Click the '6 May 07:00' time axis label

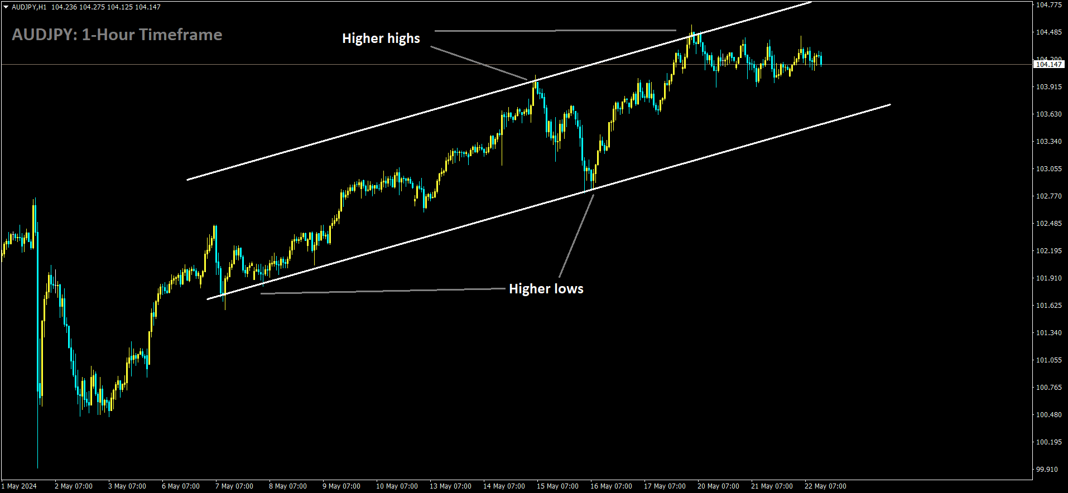click(181, 486)
